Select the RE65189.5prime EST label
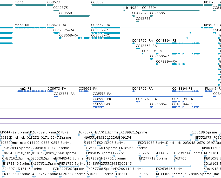221x178 pixels. pos(204,132)
